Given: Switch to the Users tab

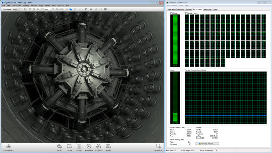Looking at the screenshot, I should pyautogui.click(x=215, y=9).
